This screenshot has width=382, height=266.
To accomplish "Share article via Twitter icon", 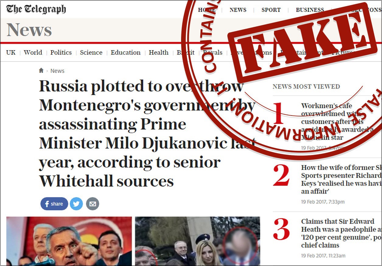I will coord(76,204).
